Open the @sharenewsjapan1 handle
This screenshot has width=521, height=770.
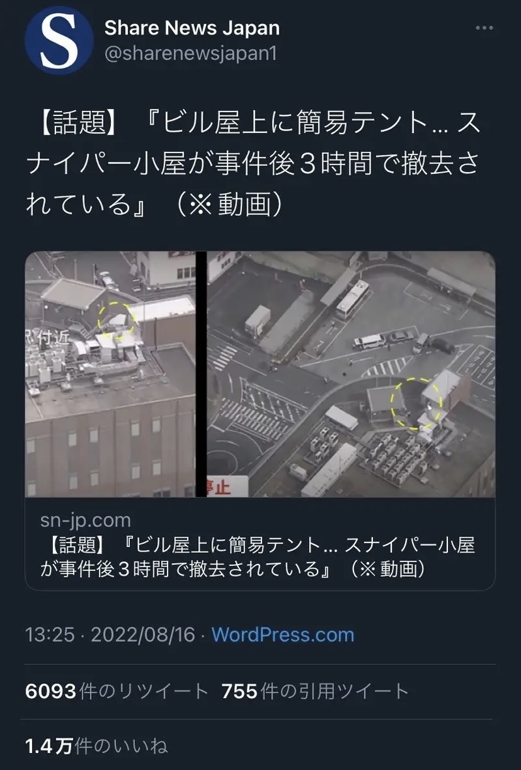(190, 53)
